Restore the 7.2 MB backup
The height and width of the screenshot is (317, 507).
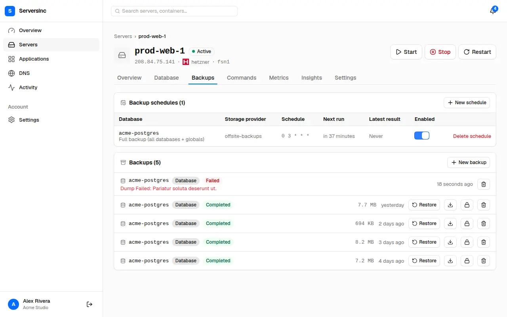point(424,261)
